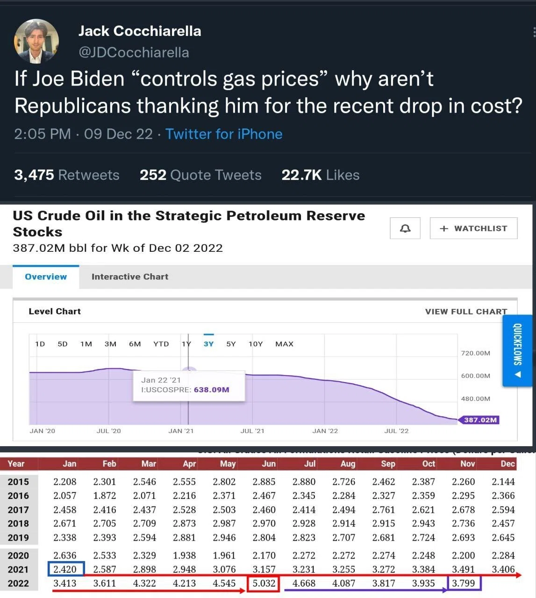The width and height of the screenshot is (536, 598).
Task: Open Jack Cocchiarella's profile avatar
Action: (37, 41)
